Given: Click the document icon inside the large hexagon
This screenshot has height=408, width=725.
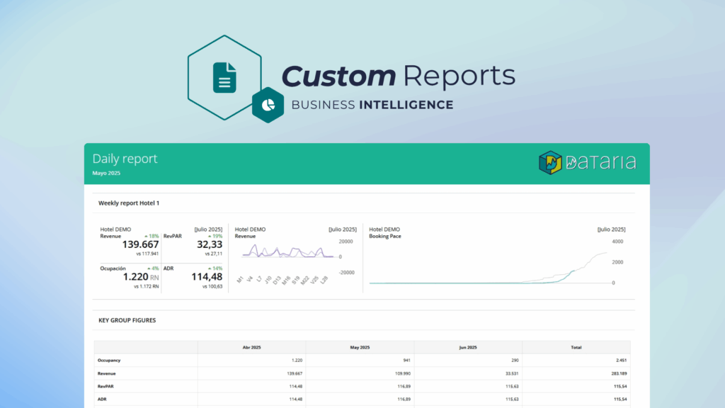Looking at the screenshot, I should [224, 78].
